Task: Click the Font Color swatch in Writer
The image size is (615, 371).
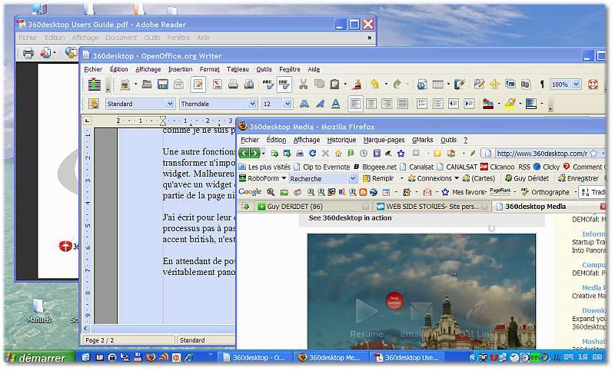Action: coord(488,104)
